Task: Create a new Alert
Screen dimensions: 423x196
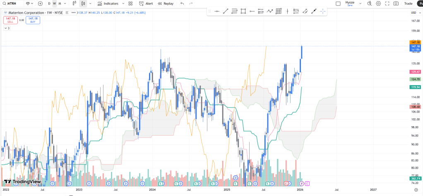Action: (146, 3)
